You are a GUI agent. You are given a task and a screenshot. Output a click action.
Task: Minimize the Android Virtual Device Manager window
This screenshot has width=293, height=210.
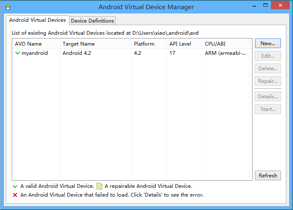[254, 5]
